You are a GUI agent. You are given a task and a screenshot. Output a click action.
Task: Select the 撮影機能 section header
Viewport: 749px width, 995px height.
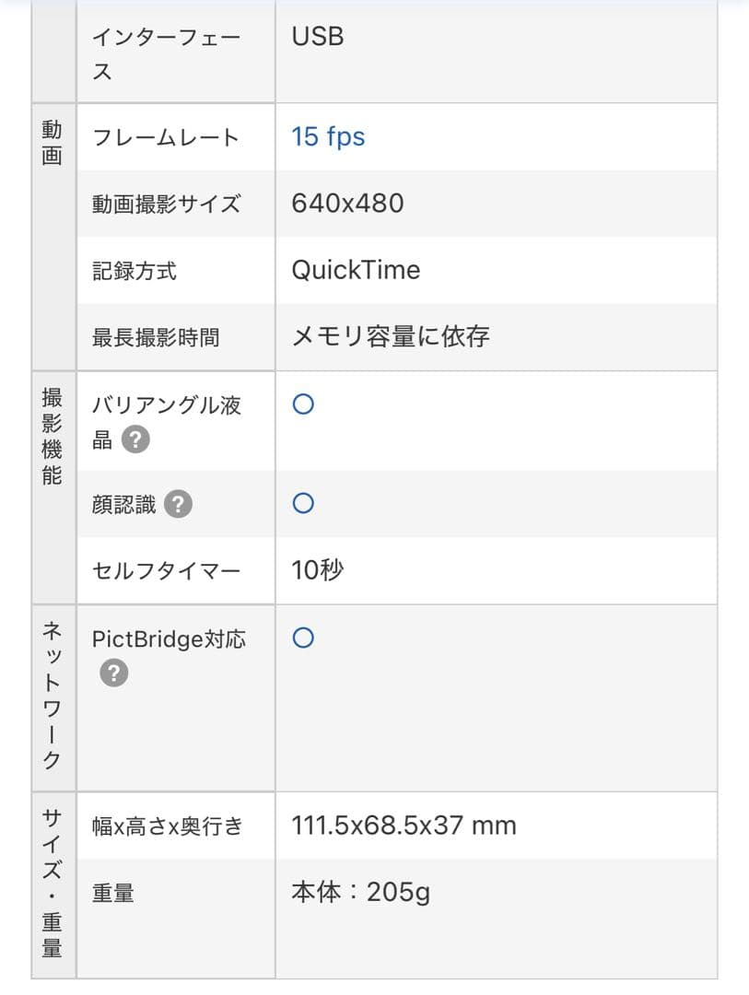pyautogui.click(x=53, y=433)
